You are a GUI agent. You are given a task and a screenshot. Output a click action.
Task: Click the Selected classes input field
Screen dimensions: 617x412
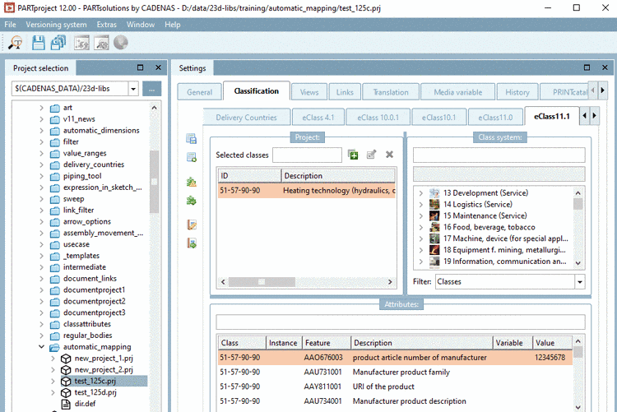click(307, 155)
